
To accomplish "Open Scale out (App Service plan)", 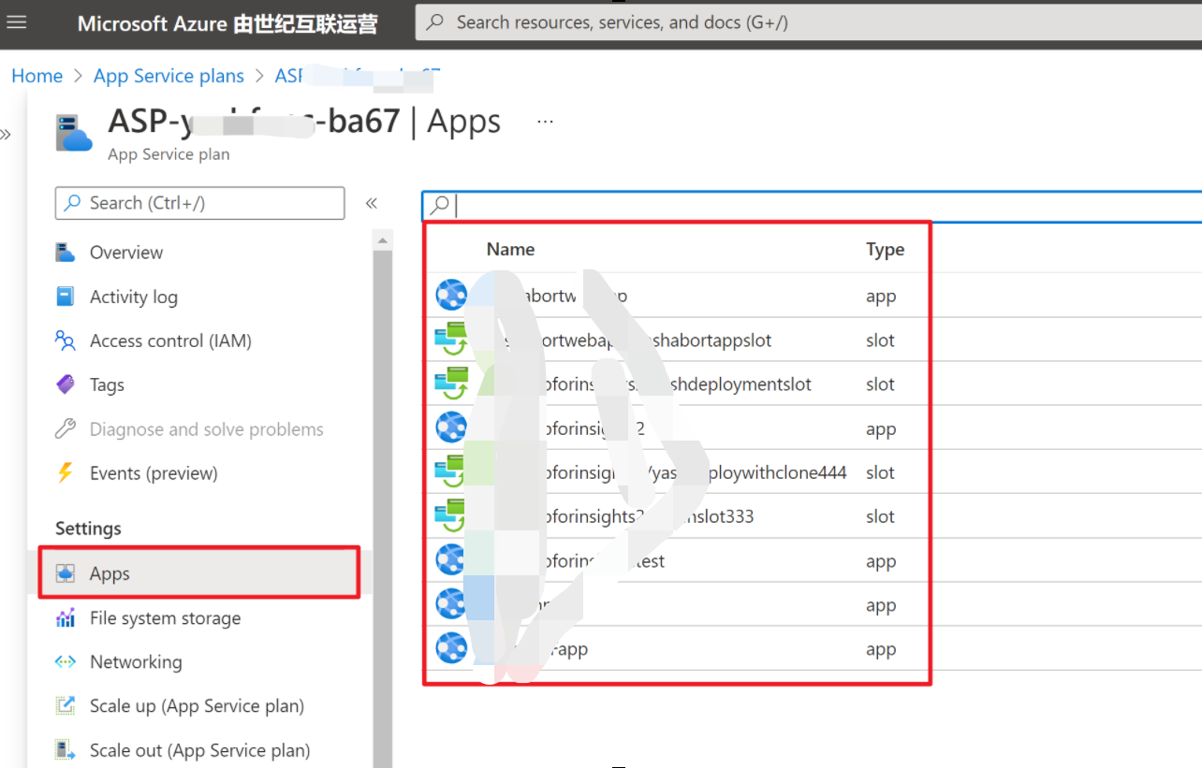I will pos(199,750).
